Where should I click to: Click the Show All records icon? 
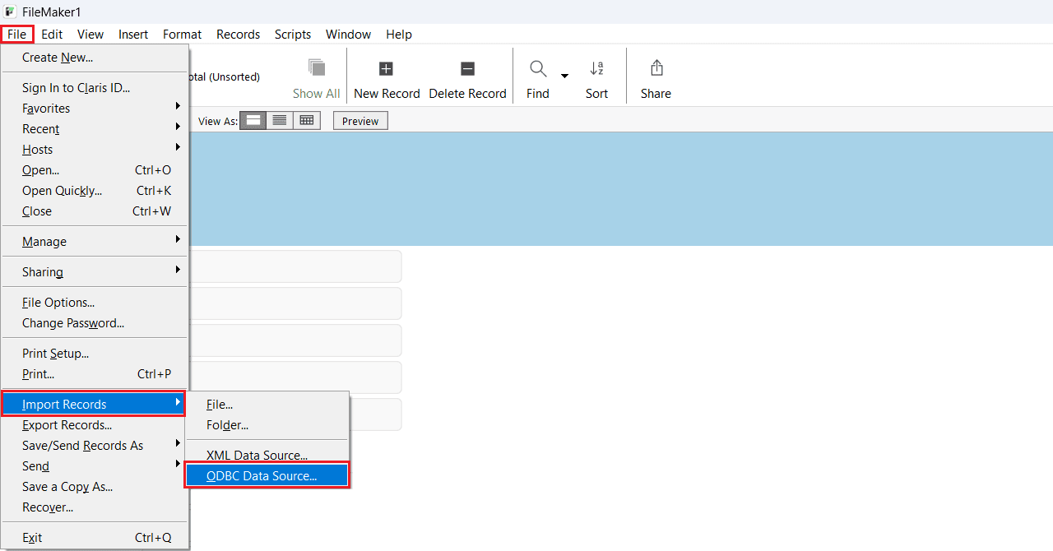(316, 68)
